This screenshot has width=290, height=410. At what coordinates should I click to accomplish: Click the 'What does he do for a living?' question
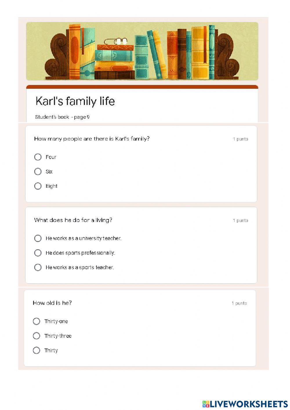click(73, 220)
